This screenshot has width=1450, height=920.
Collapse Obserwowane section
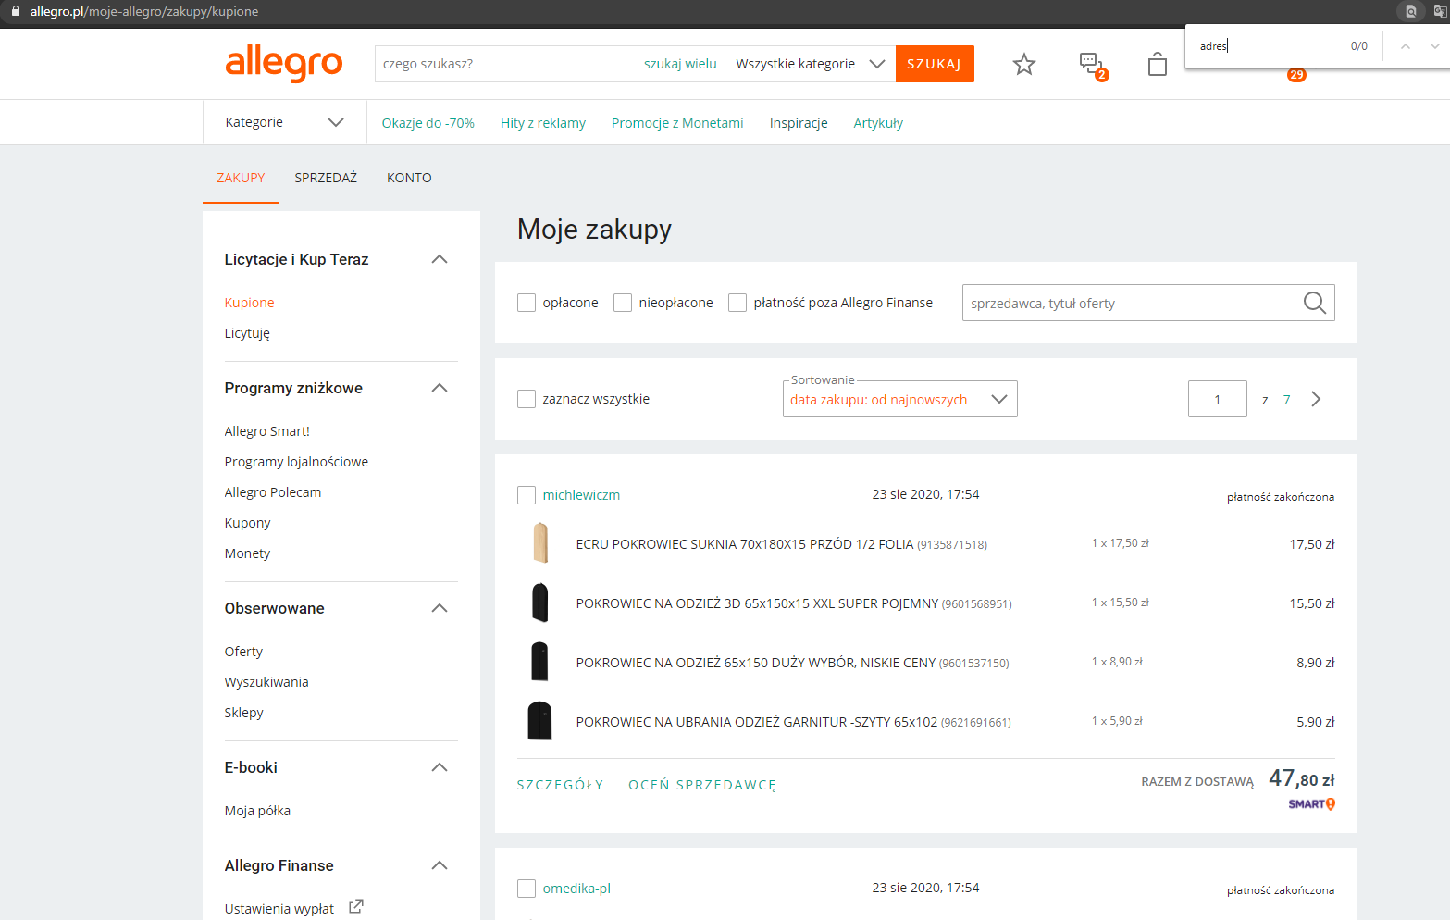[440, 608]
